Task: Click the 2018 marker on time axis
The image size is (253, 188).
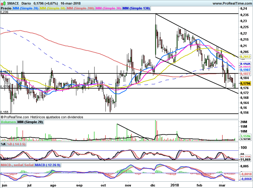Action: (x=175, y=185)
